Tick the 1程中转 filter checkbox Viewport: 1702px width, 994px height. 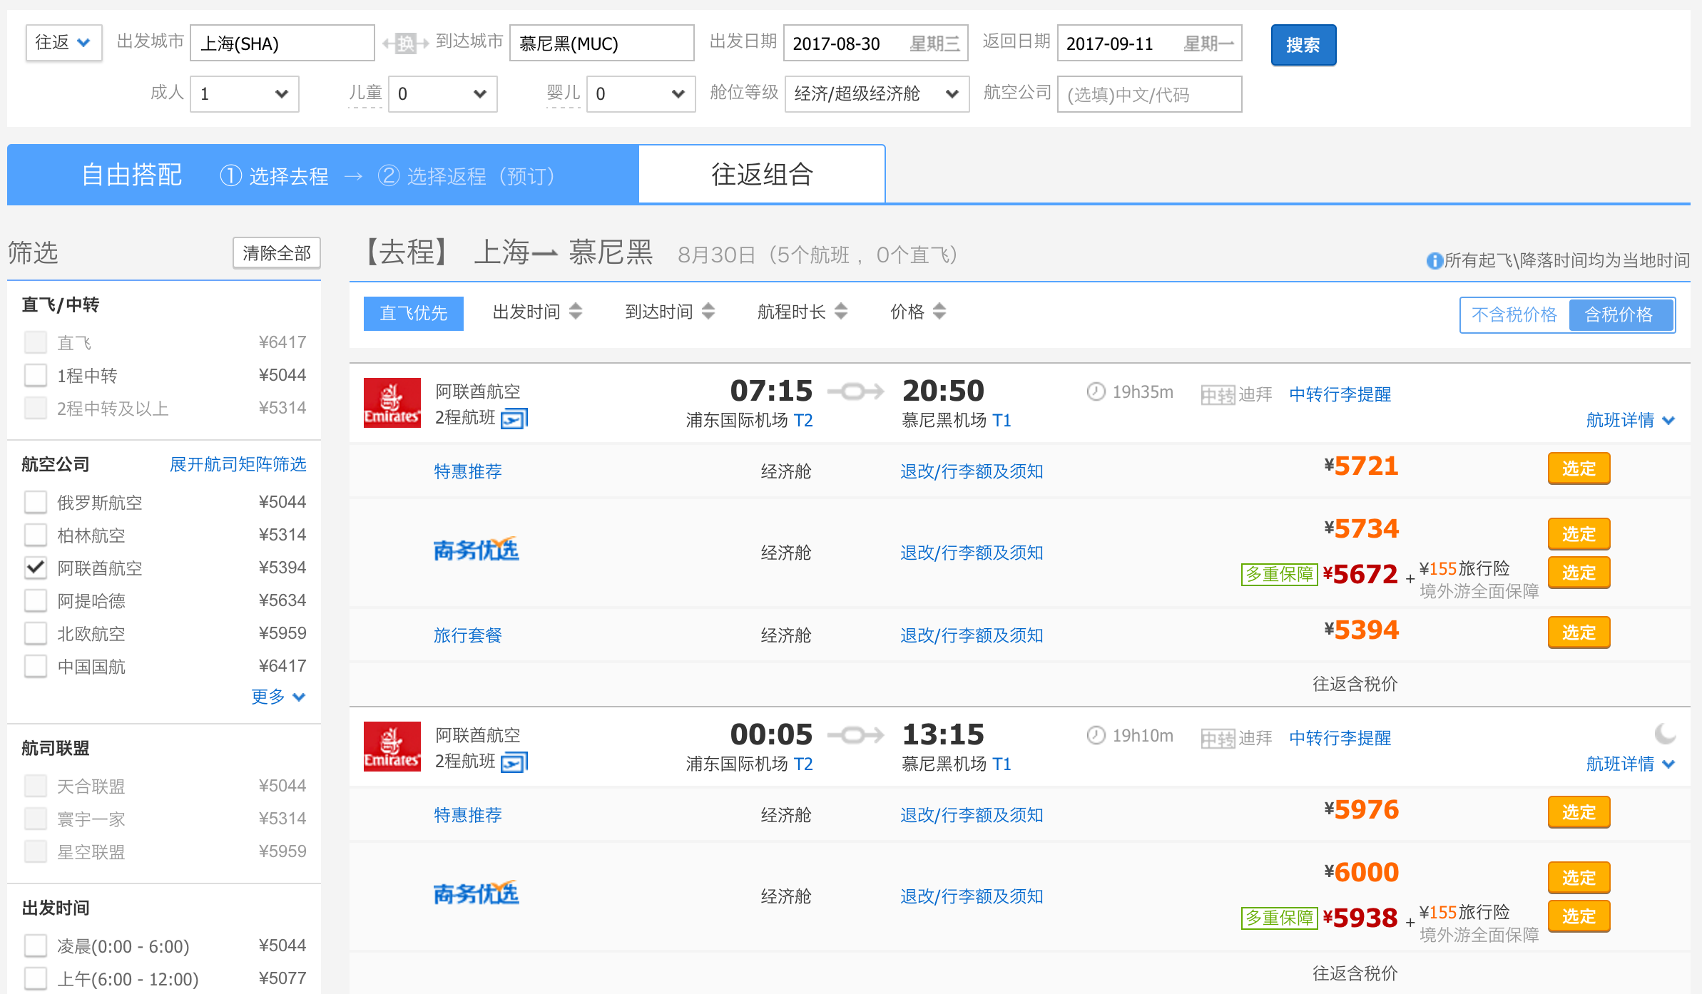tap(36, 376)
